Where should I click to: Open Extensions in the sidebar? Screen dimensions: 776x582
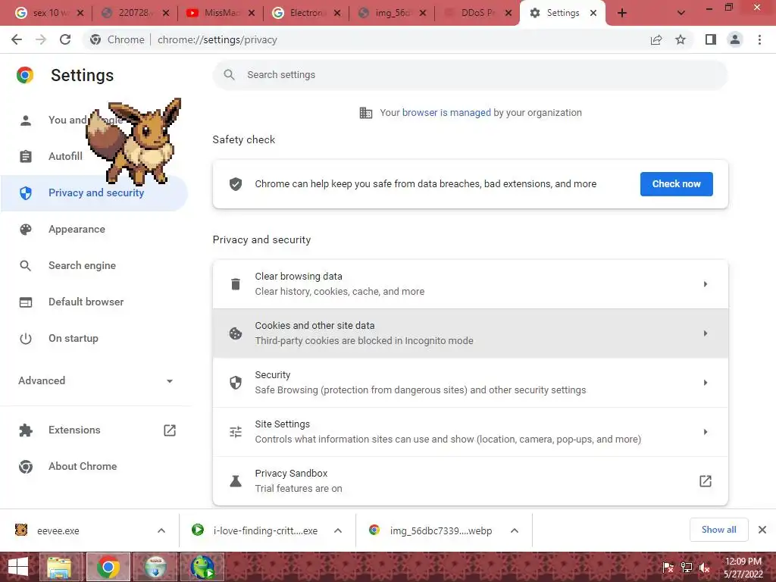point(74,430)
